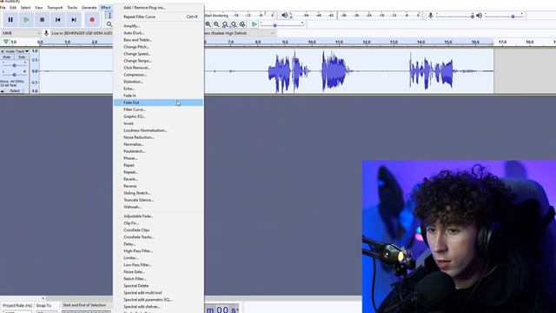Choose the Noise Reduction effect

158,137
